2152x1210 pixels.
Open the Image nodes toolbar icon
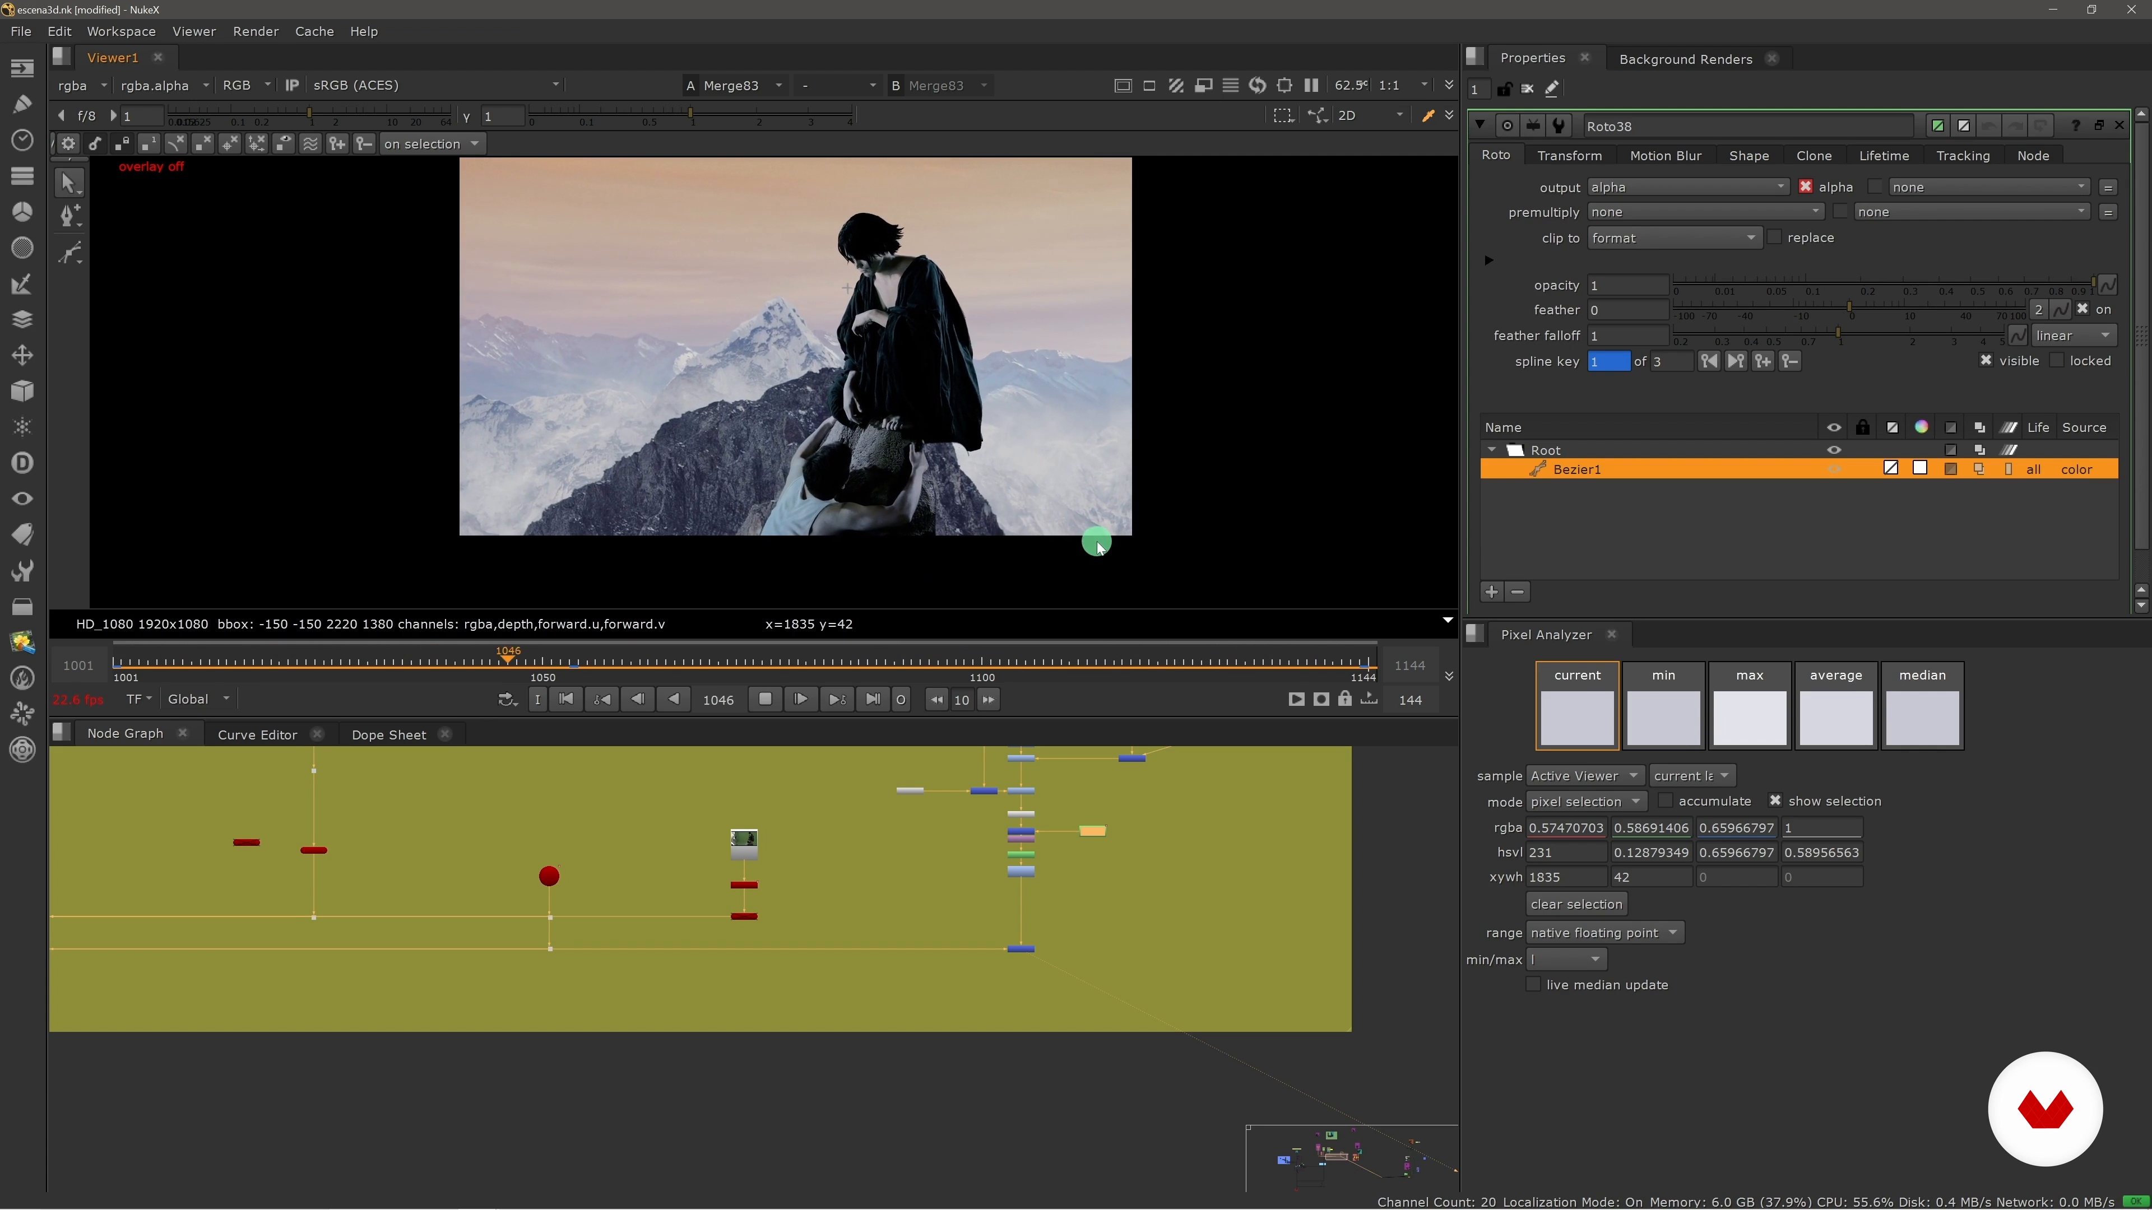point(22,68)
